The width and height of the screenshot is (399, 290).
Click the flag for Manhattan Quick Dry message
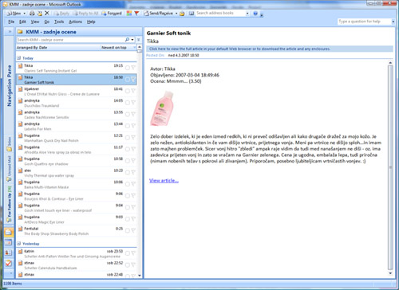(x=133, y=138)
